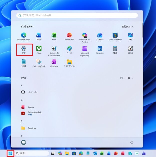156x157 pixels.
Task: Launch Access from the all apps list
Action: click(x=27, y=107)
